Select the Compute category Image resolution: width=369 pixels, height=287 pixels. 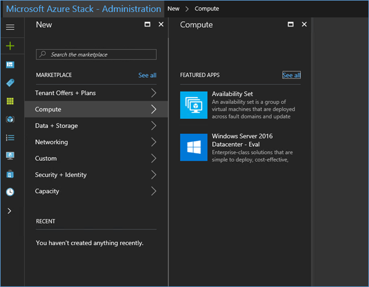[96, 110]
